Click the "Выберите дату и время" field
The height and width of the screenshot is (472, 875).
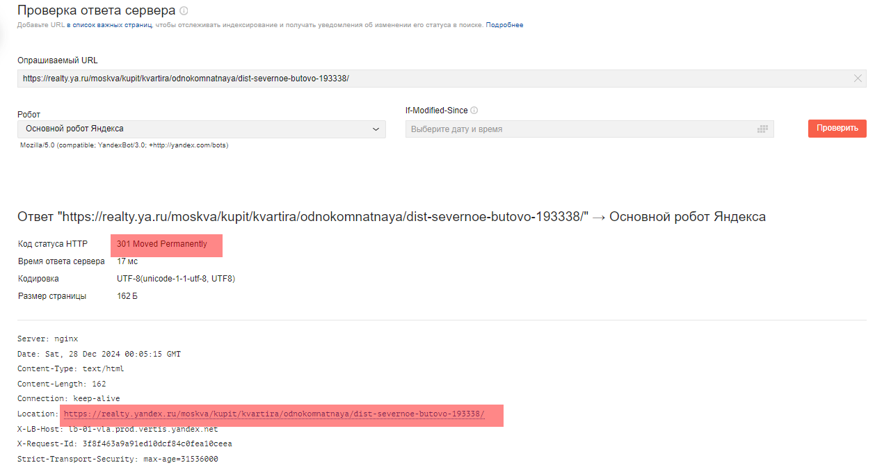(x=590, y=129)
